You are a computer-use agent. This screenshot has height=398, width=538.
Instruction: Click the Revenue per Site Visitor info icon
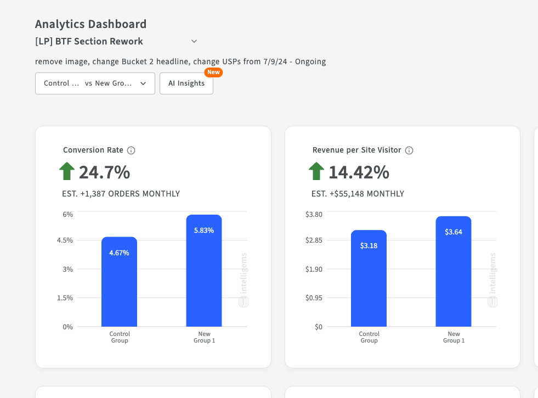[x=409, y=150]
